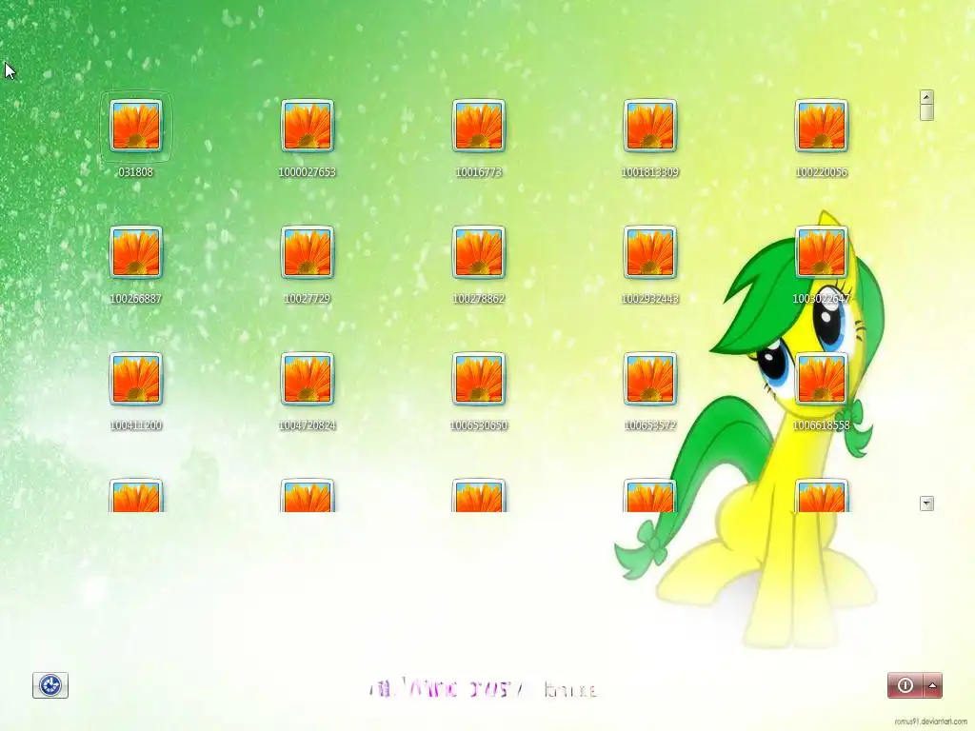Image resolution: width=975 pixels, height=731 pixels.
Task: Select the 1000027653 user account picture
Action: click(308, 126)
